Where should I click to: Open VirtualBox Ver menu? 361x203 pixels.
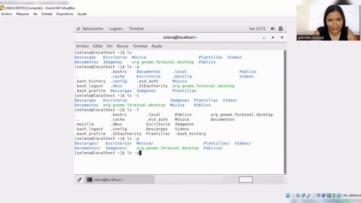tap(35, 14)
